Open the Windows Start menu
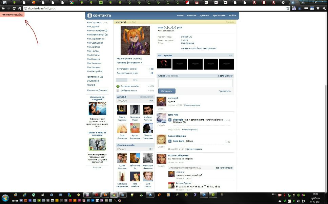Screen dimensions: 328x204 click(x=6, y=195)
